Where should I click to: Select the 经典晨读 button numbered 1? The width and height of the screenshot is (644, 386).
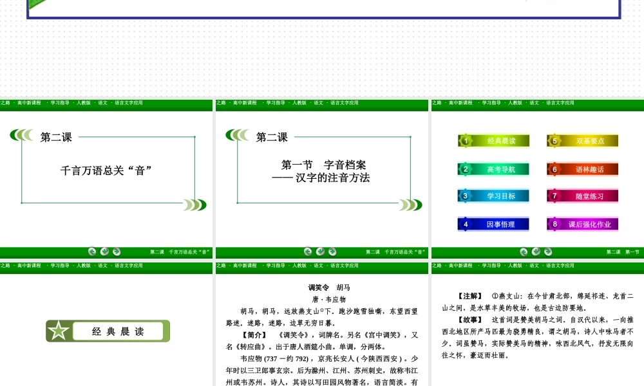494,141
